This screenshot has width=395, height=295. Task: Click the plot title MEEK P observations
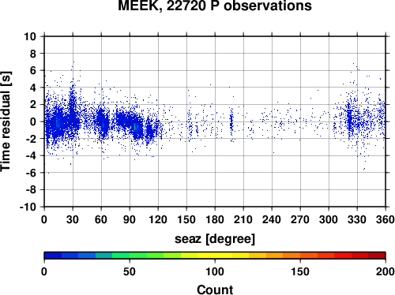tap(215, 6)
